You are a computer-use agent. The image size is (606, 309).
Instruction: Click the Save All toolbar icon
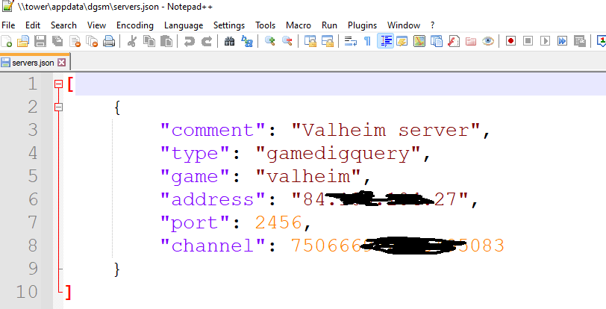click(57, 40)
